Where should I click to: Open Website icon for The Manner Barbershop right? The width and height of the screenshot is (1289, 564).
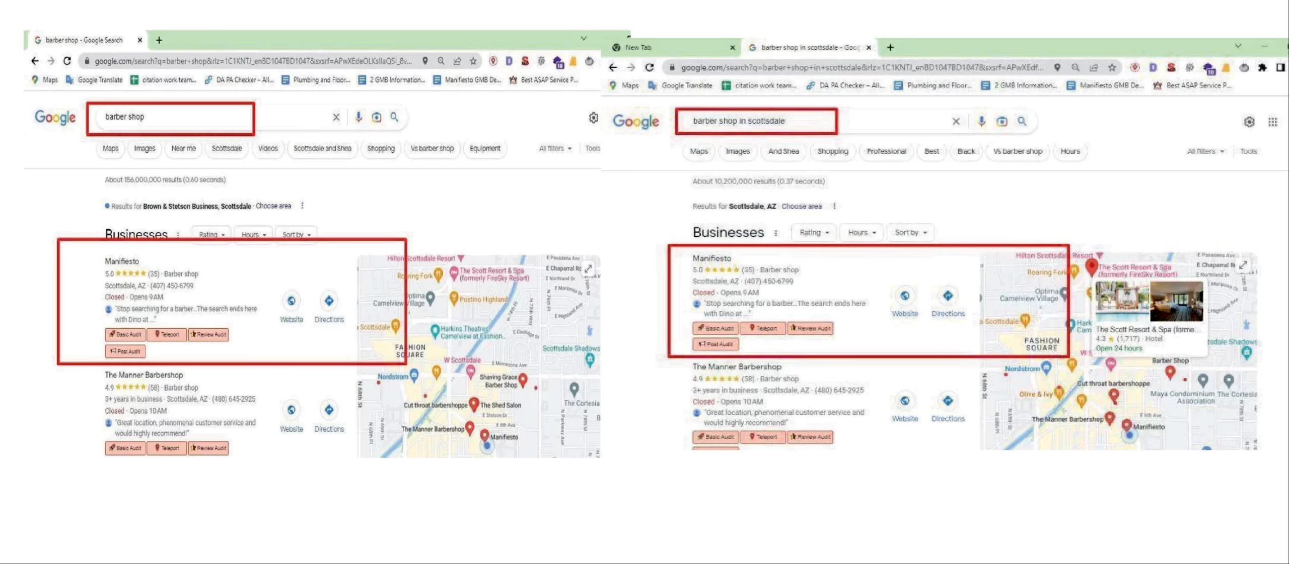click(x=904, y=401)
